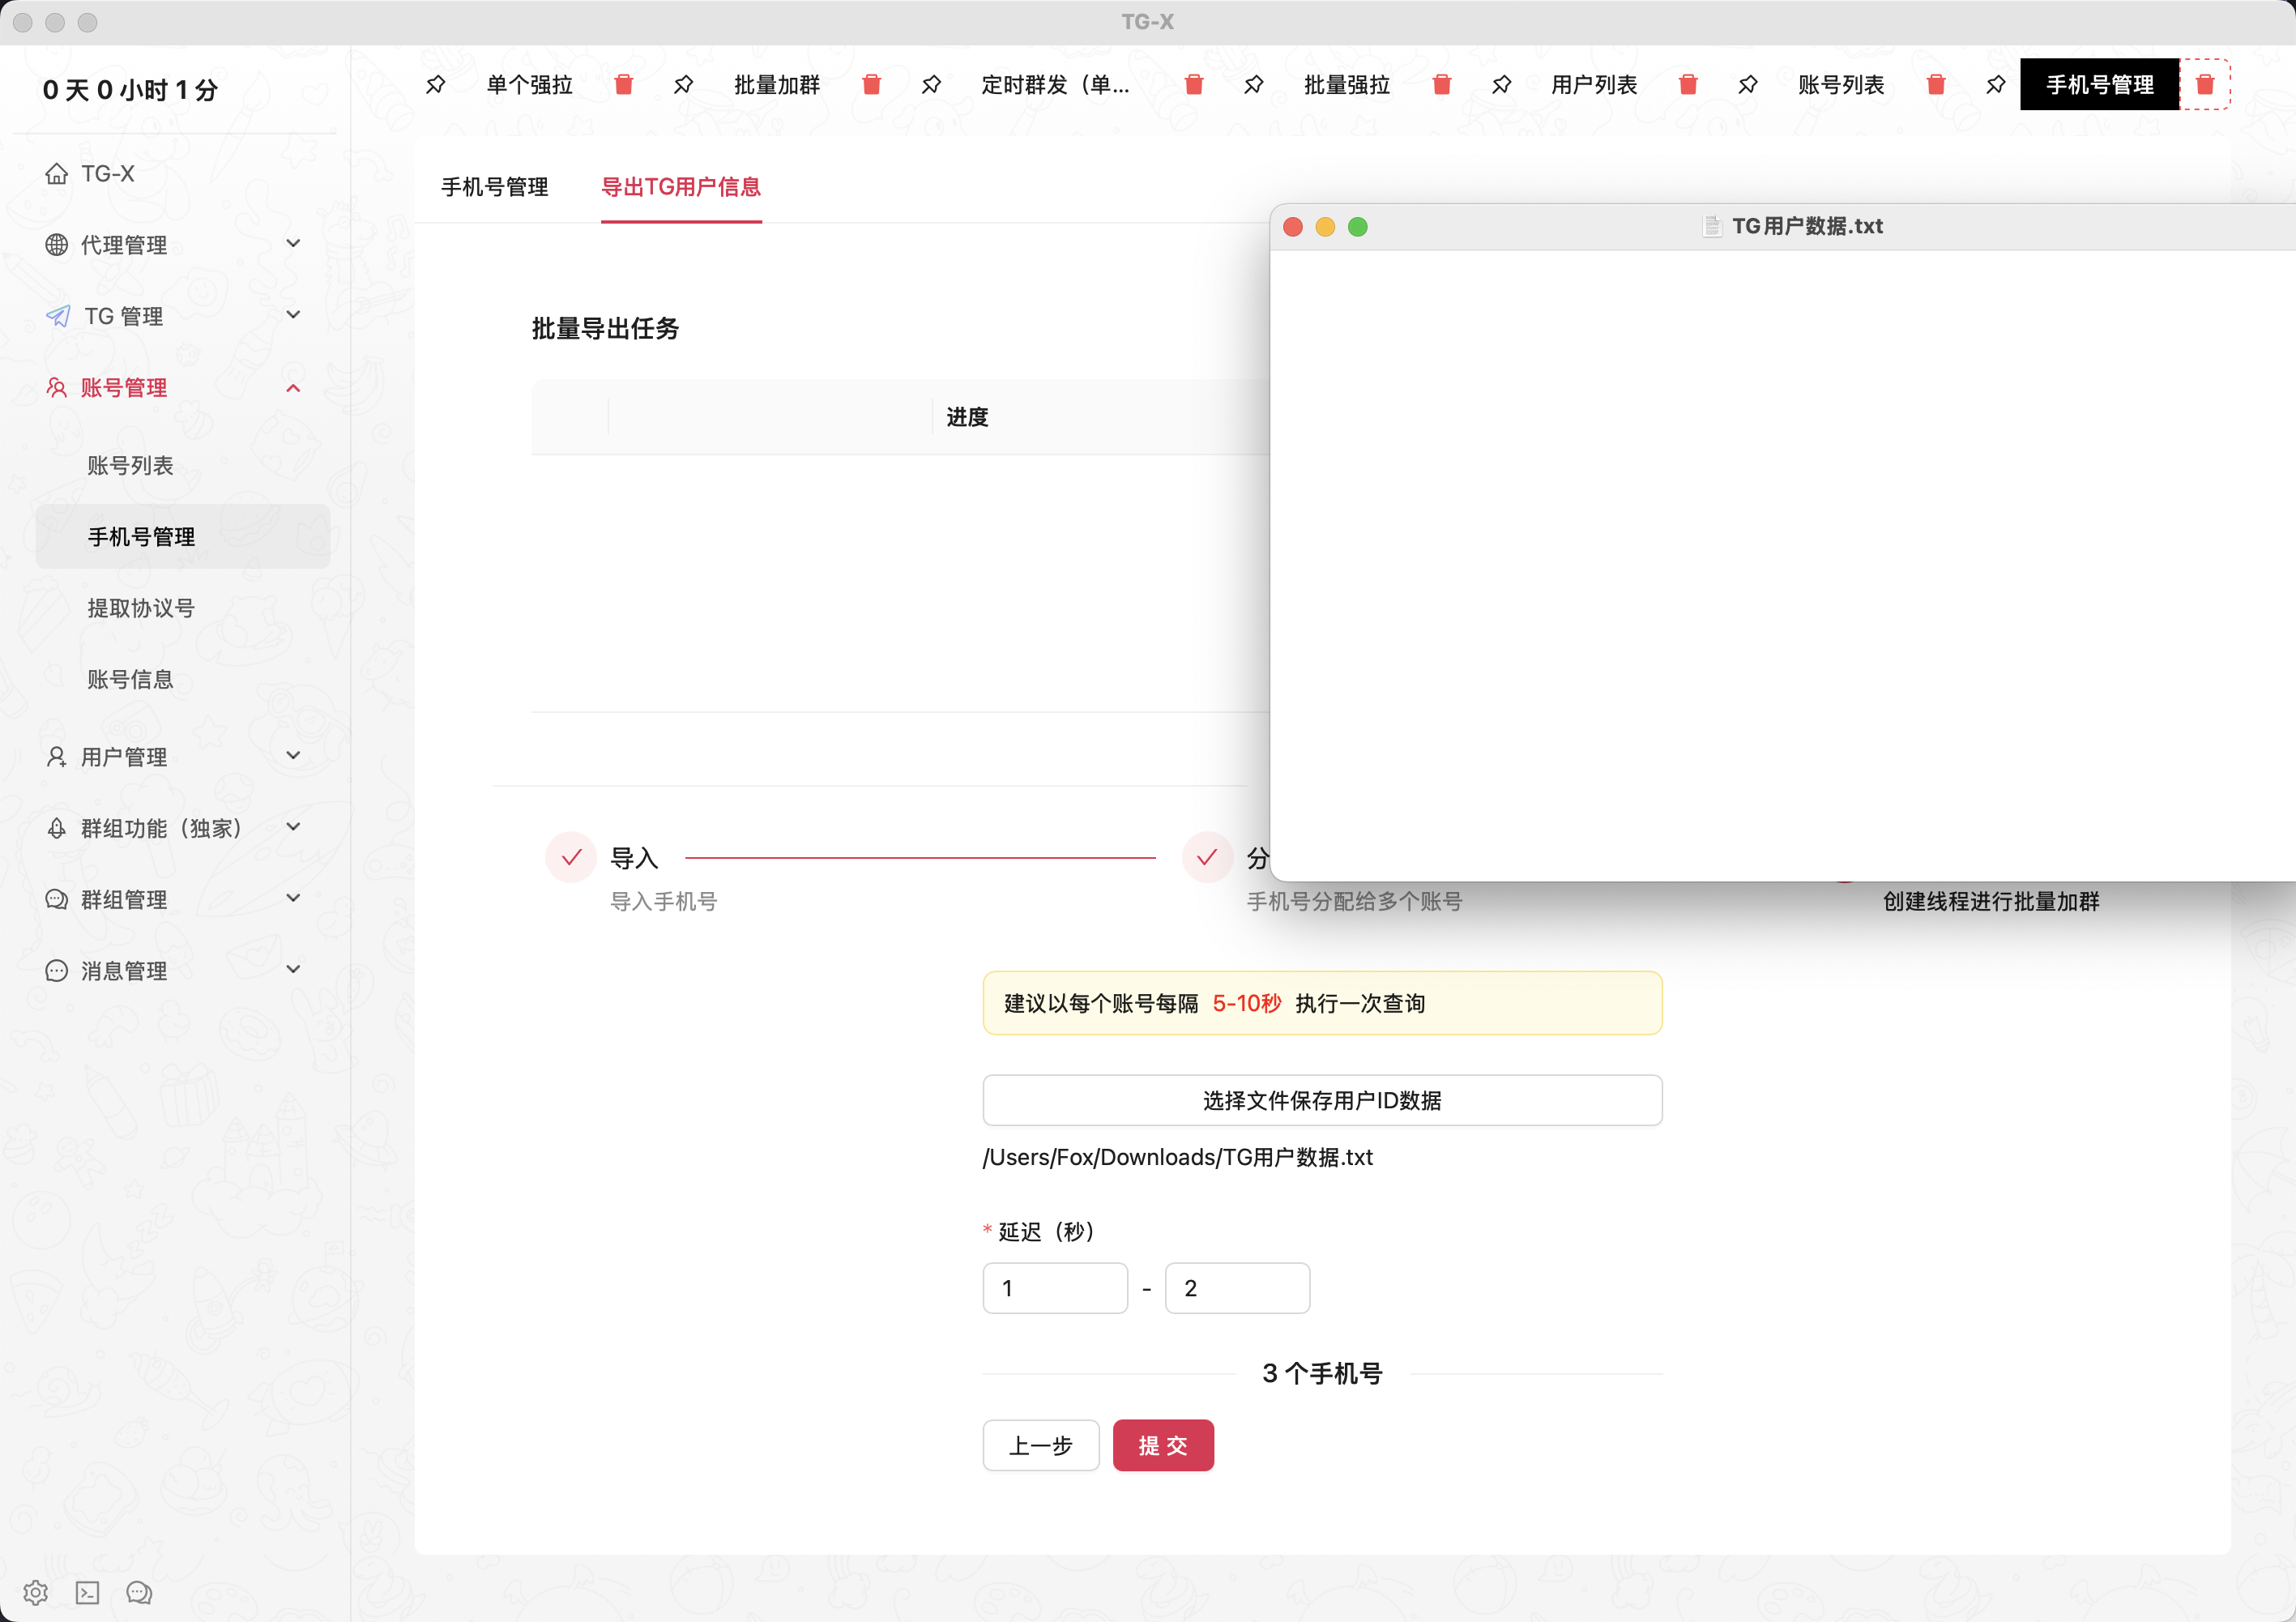The height and width of the screenshot is (1622, 2296).
Task: Open the terminal console icon
Action: tap(88, 1592)
